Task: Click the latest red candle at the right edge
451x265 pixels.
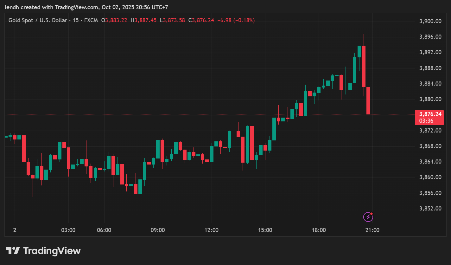Action: coord(368,100)
